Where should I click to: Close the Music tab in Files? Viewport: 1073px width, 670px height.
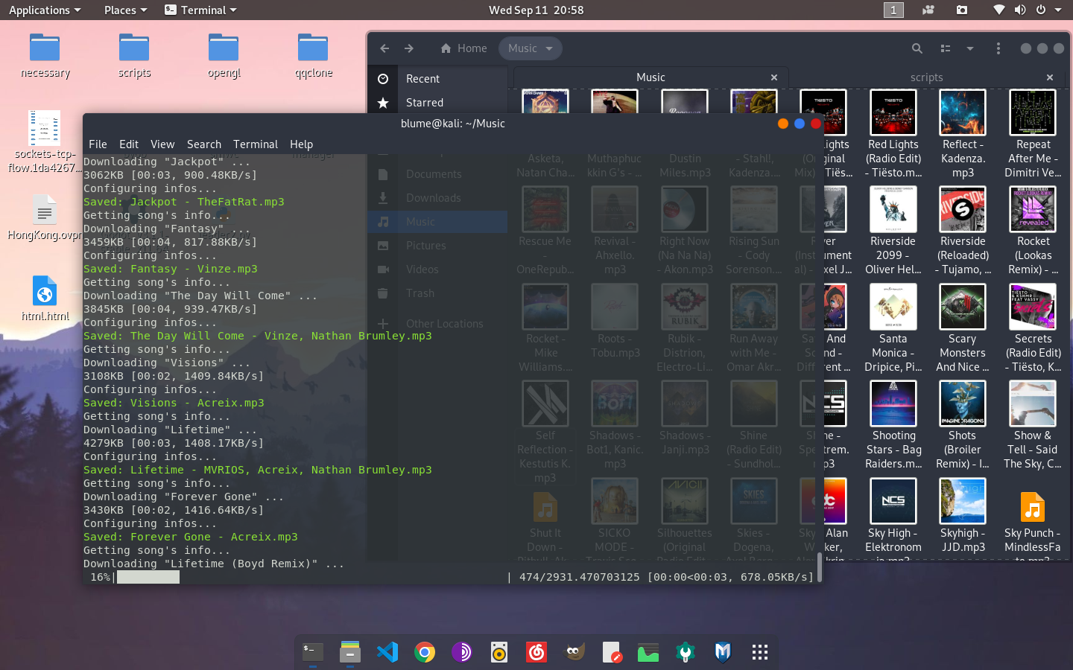pos(774,77)
